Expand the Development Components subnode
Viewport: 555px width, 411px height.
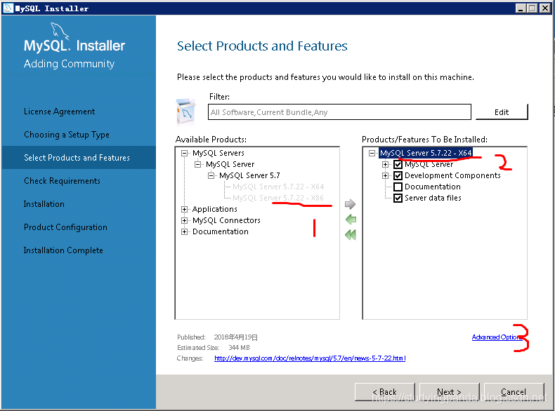(x=385, y=175)
